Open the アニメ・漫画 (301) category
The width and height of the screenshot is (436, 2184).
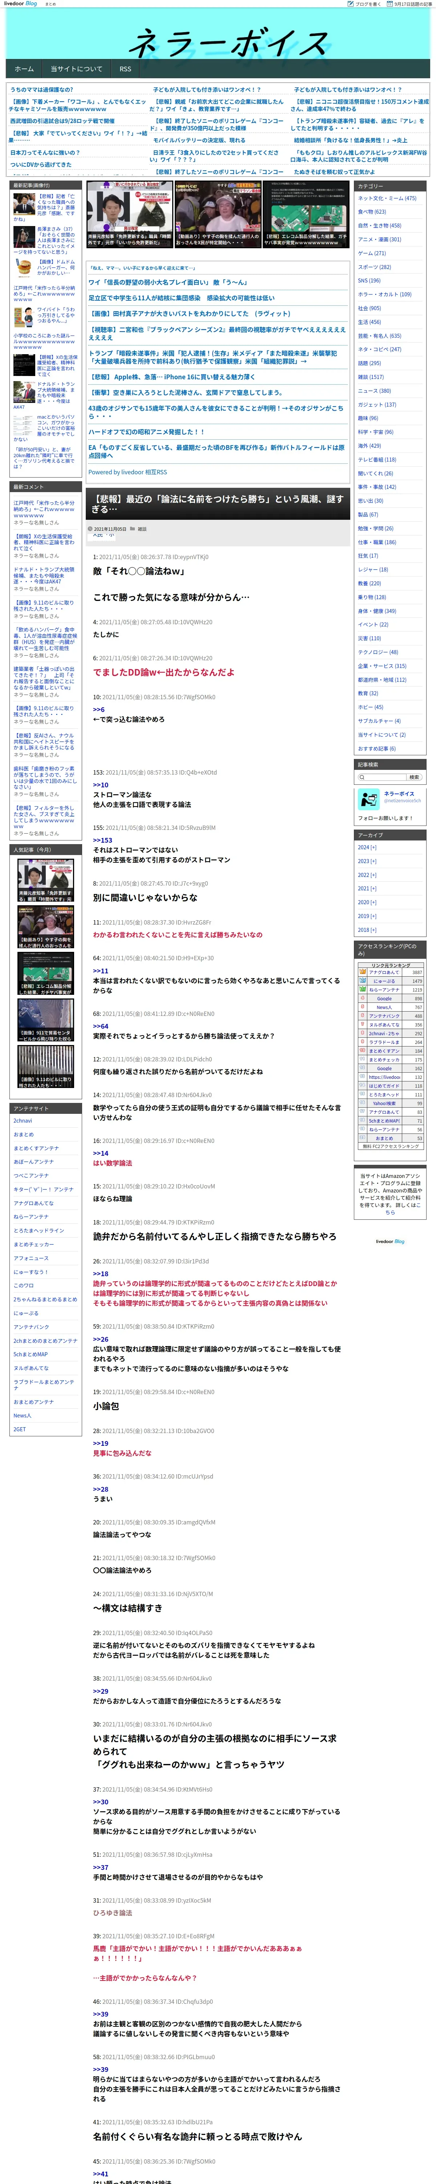pos(379,239)
